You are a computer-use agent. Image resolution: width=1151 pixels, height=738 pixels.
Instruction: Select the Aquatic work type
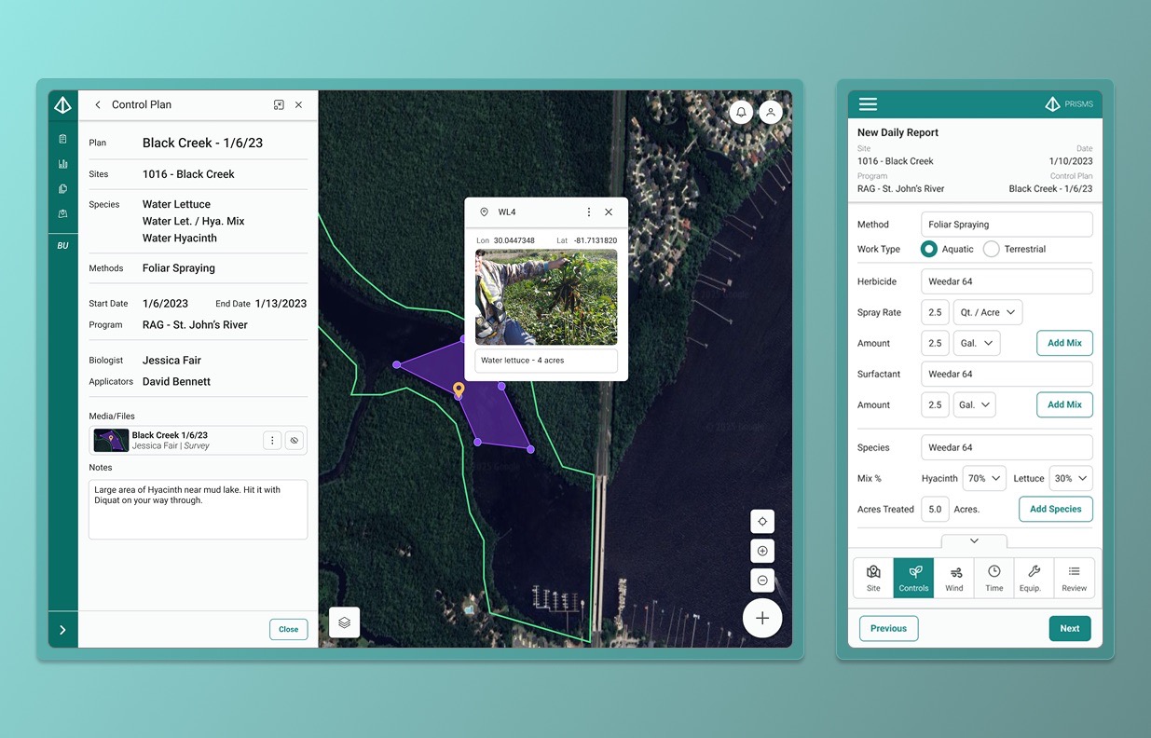pyautogui.click(x=929, y=249)
